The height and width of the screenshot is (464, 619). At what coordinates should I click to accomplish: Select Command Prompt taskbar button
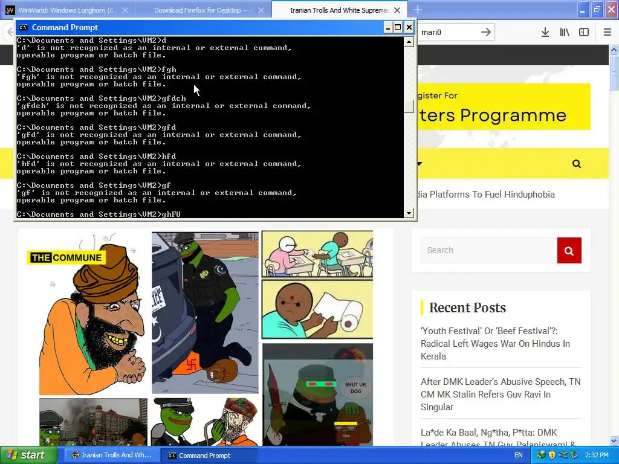(209, 456)
